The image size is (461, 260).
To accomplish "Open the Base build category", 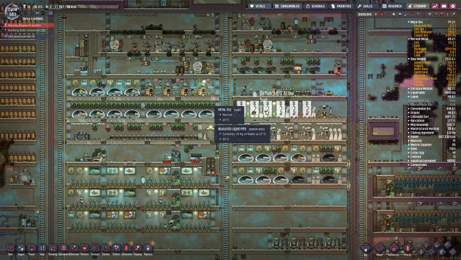I will 11,249.
